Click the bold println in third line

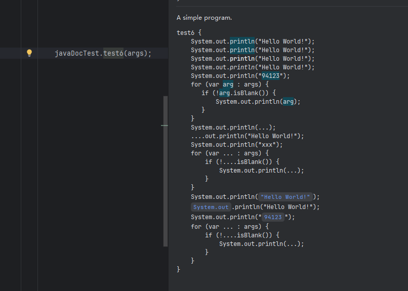[242, 59]
